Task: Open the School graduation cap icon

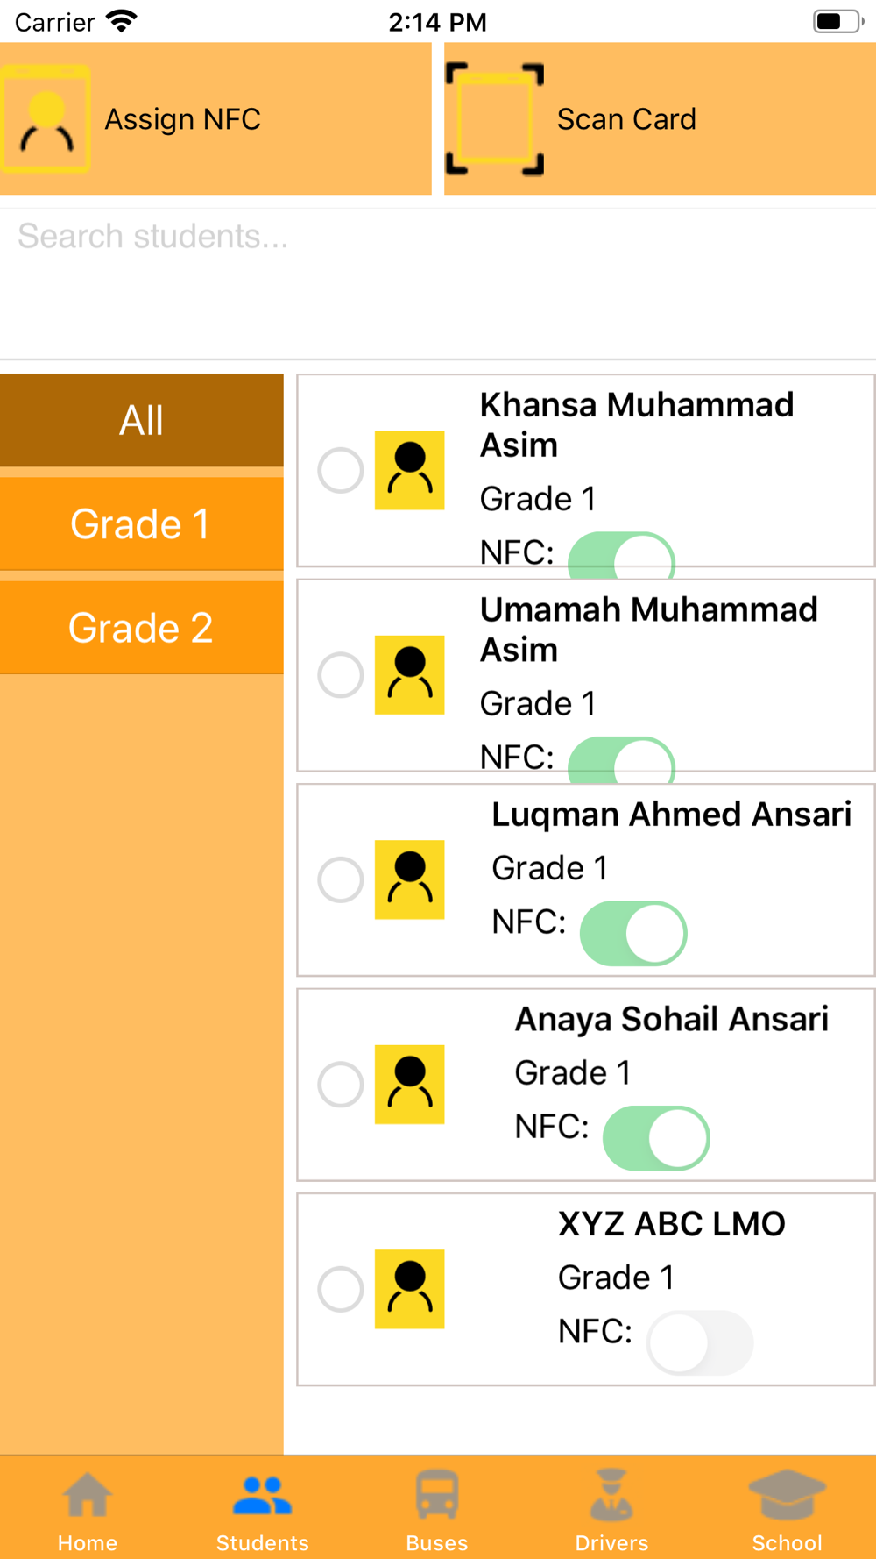Action: pyautogui.click(x=787, y=1495)
